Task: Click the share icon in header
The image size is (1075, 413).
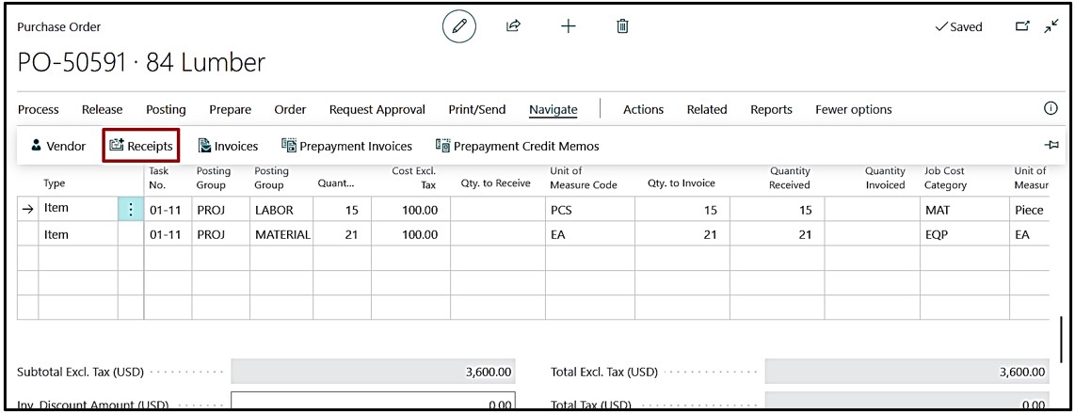Action: (x=512, y=27)
